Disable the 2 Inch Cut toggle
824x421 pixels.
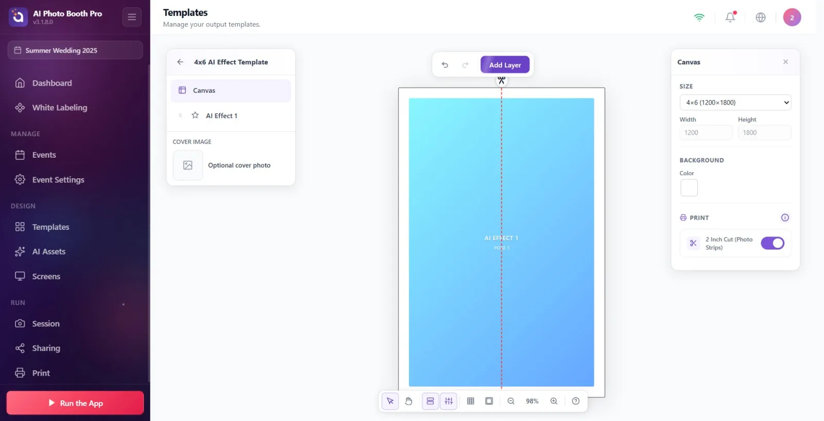click(x=772, y=243)
